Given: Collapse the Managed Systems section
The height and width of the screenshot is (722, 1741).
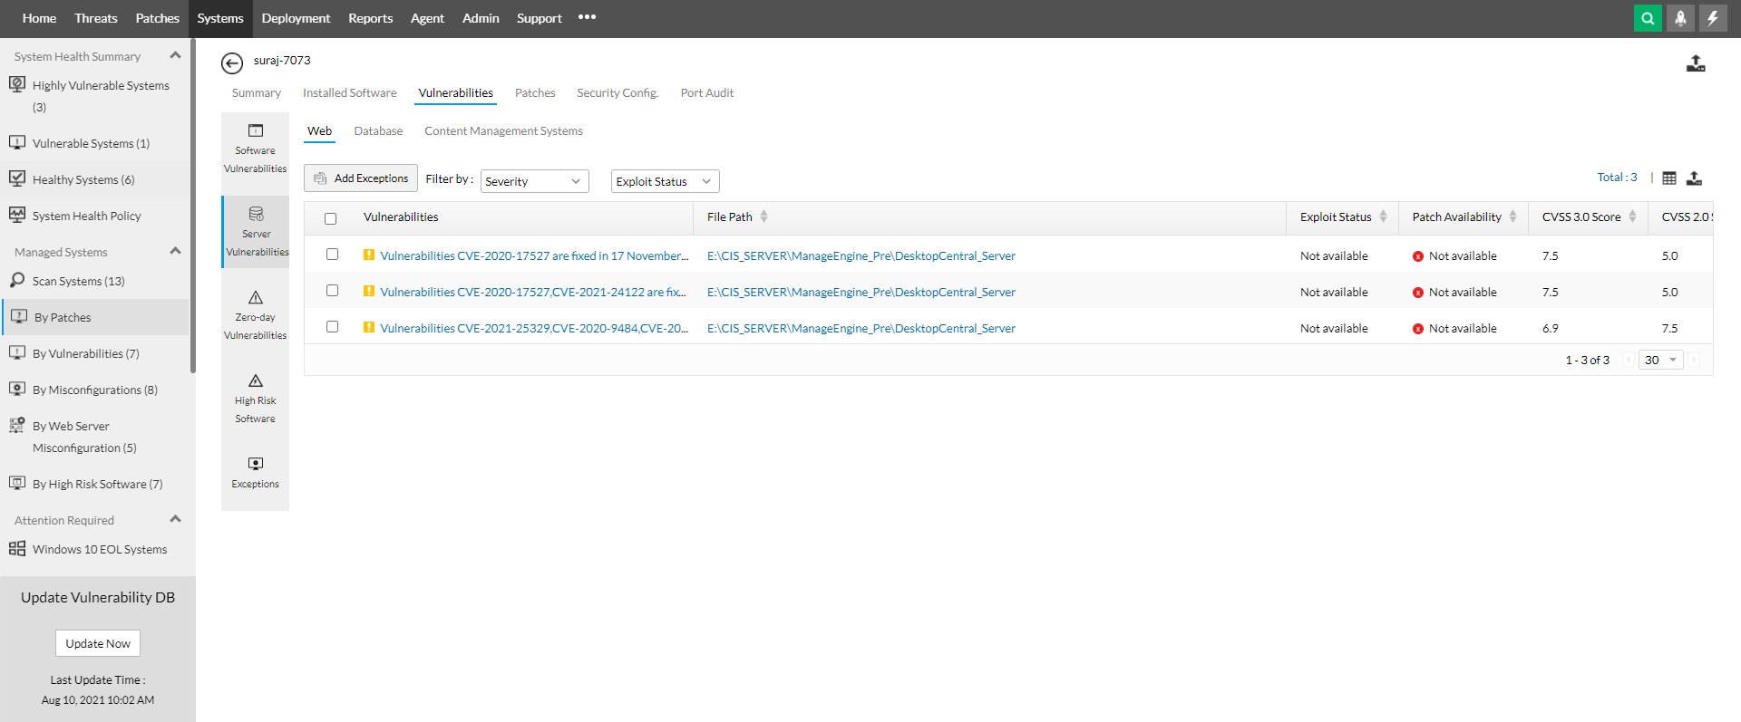Looking at the screenshot, I should click(175, 252).
